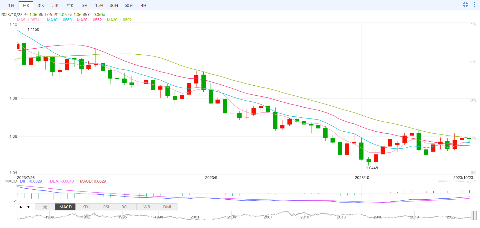This screenshot has width=480, height=228.
Task: Choose the DMI indicator
Action: coord(167,207)
